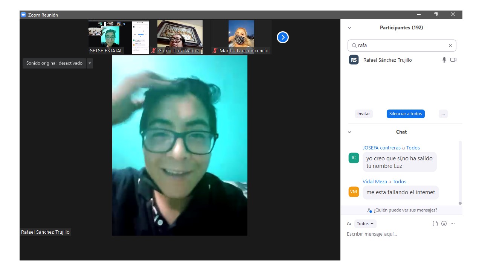Click the JC avatar in chat
The width and height of the screenshot is (482, 271).
pyautogui.click(x=354, y=158)
